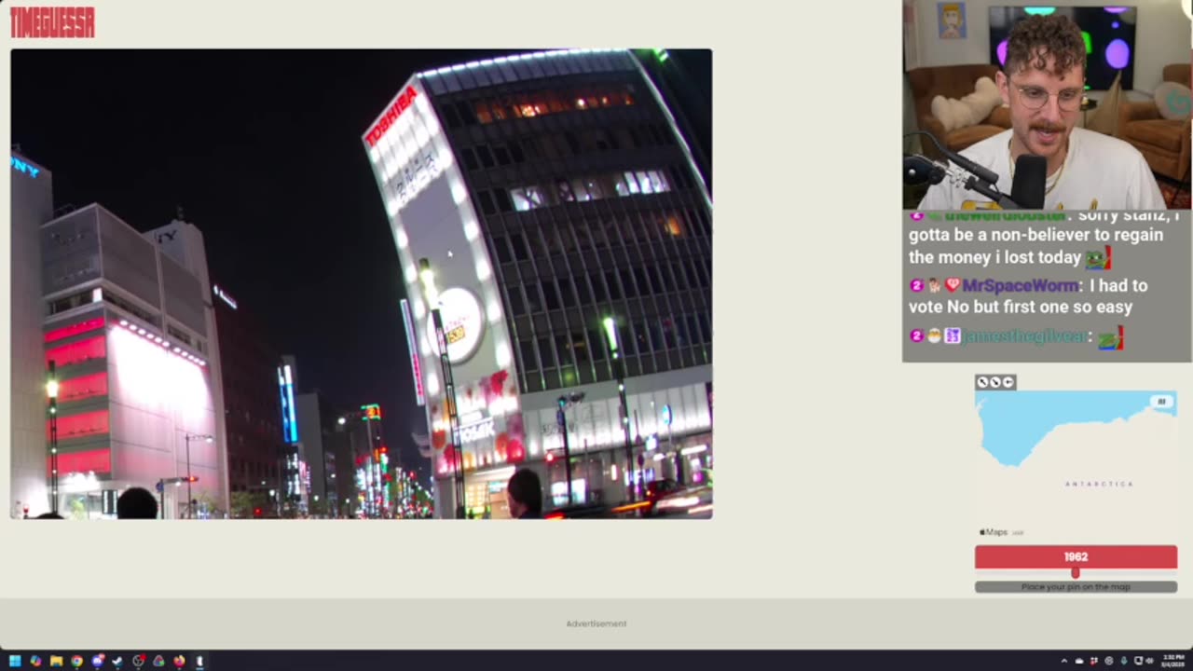Viewport: 1193px width, 671px height.
Task: Click the red multi-square tray icon
Action: (x=1094, y=661)
